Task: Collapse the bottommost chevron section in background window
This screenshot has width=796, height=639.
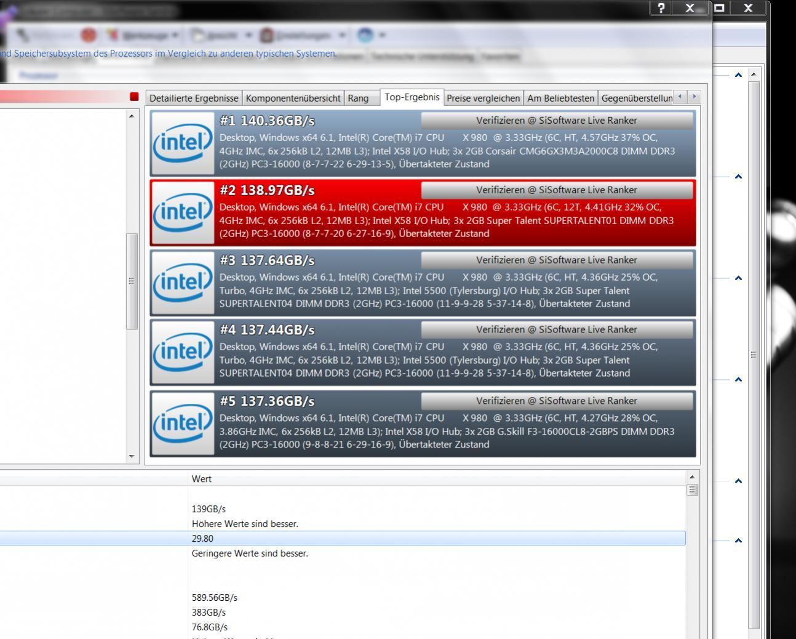Action: [738, 541]
